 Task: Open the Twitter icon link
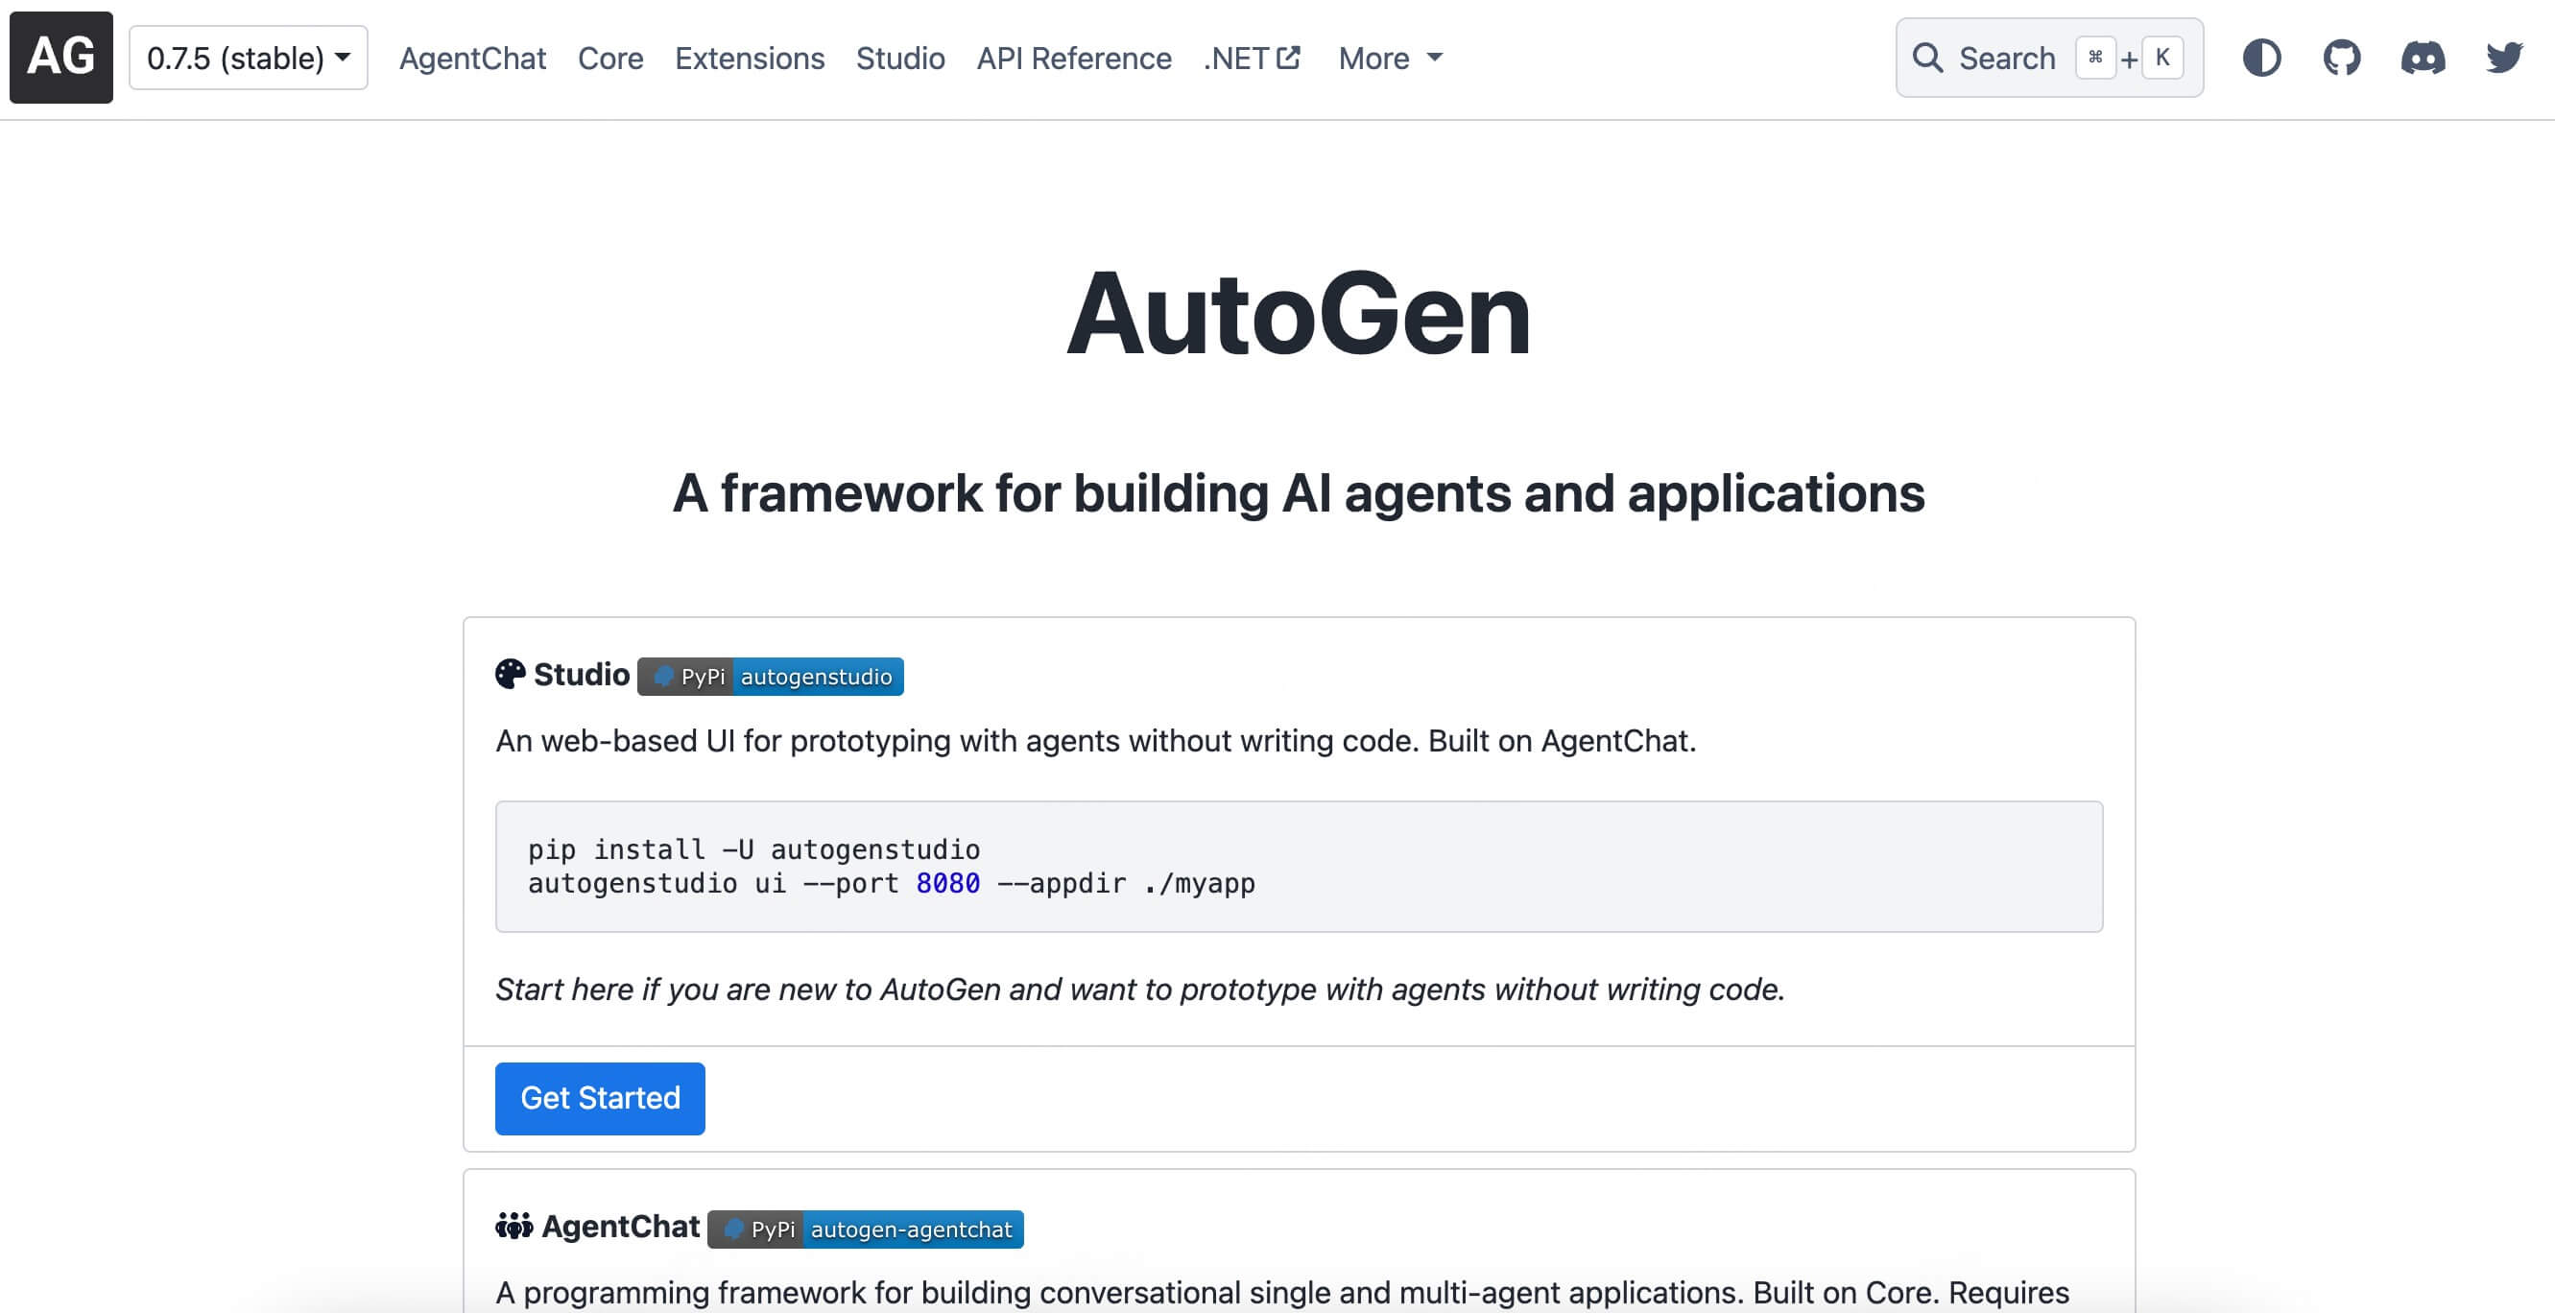(x=2503, y=58)
